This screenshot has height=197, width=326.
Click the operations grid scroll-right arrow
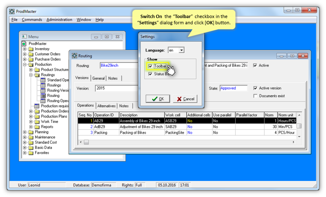293,142
